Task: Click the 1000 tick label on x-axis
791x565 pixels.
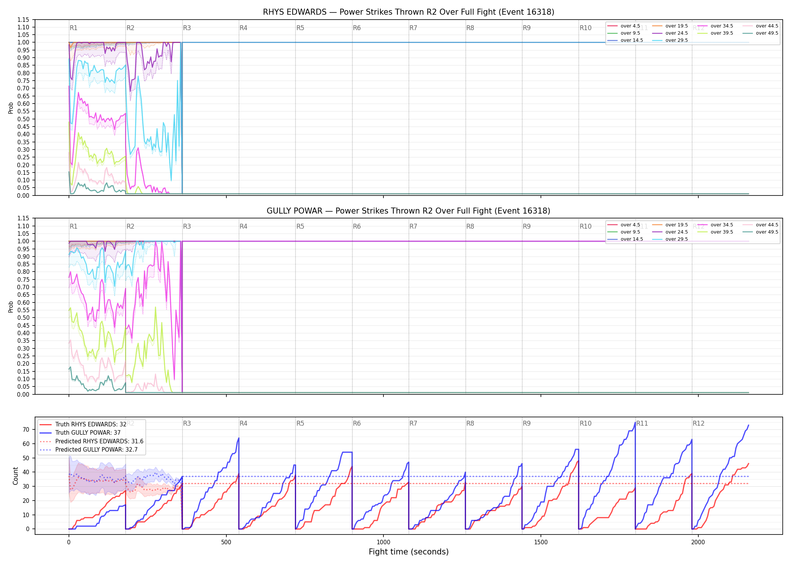Action: [383, 542]
